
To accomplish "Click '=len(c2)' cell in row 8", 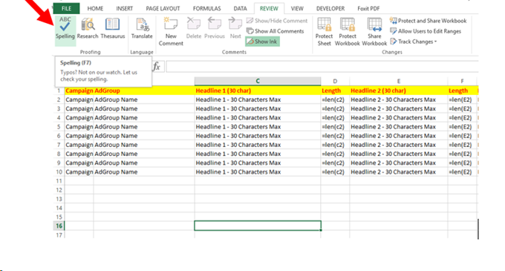I will pos(335,154).
